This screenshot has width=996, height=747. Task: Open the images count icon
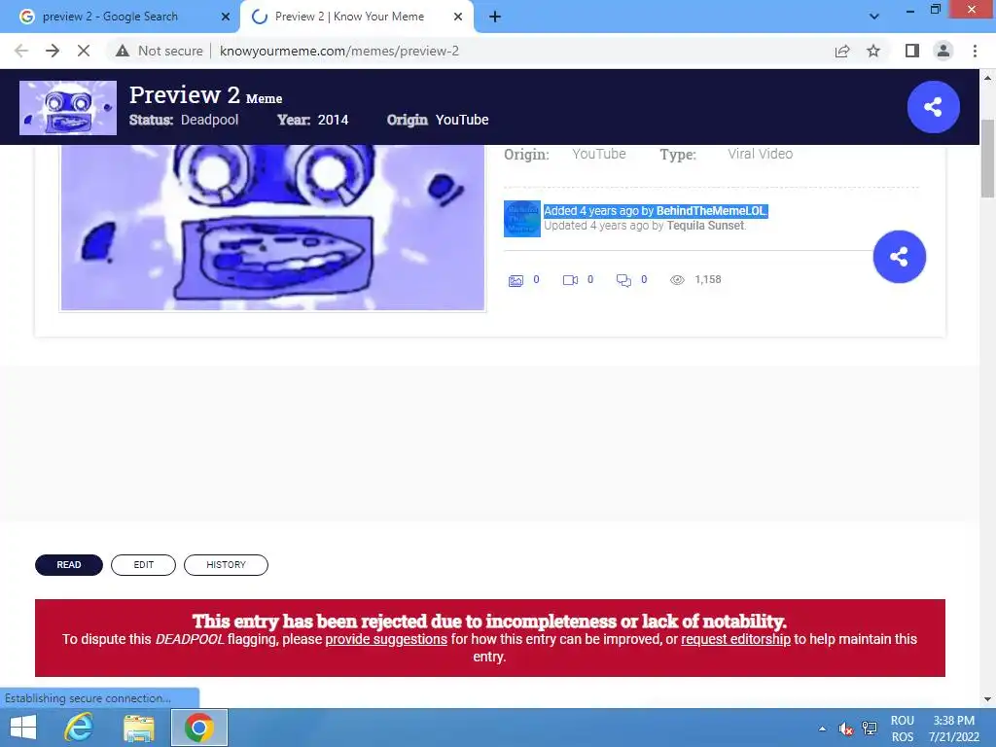coord(516,280)
